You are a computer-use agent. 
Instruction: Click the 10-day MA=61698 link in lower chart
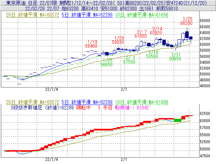tap(142, 102)
